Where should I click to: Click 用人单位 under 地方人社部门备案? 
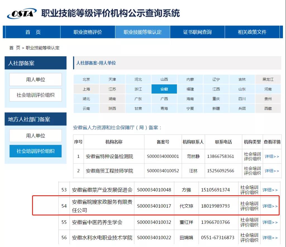(x=35, y=136)
